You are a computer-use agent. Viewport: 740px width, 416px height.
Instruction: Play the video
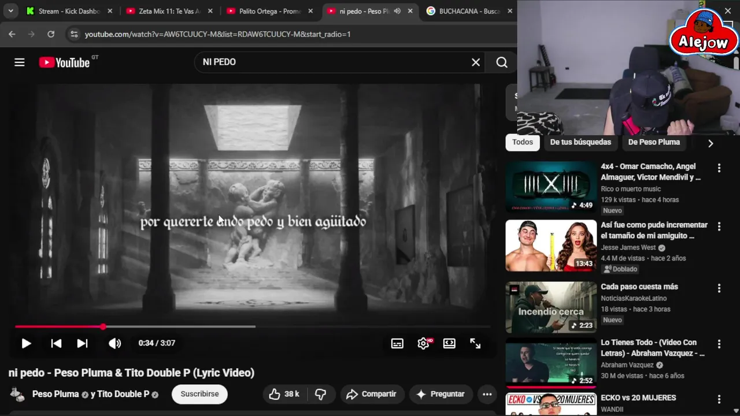click(26, 343)
